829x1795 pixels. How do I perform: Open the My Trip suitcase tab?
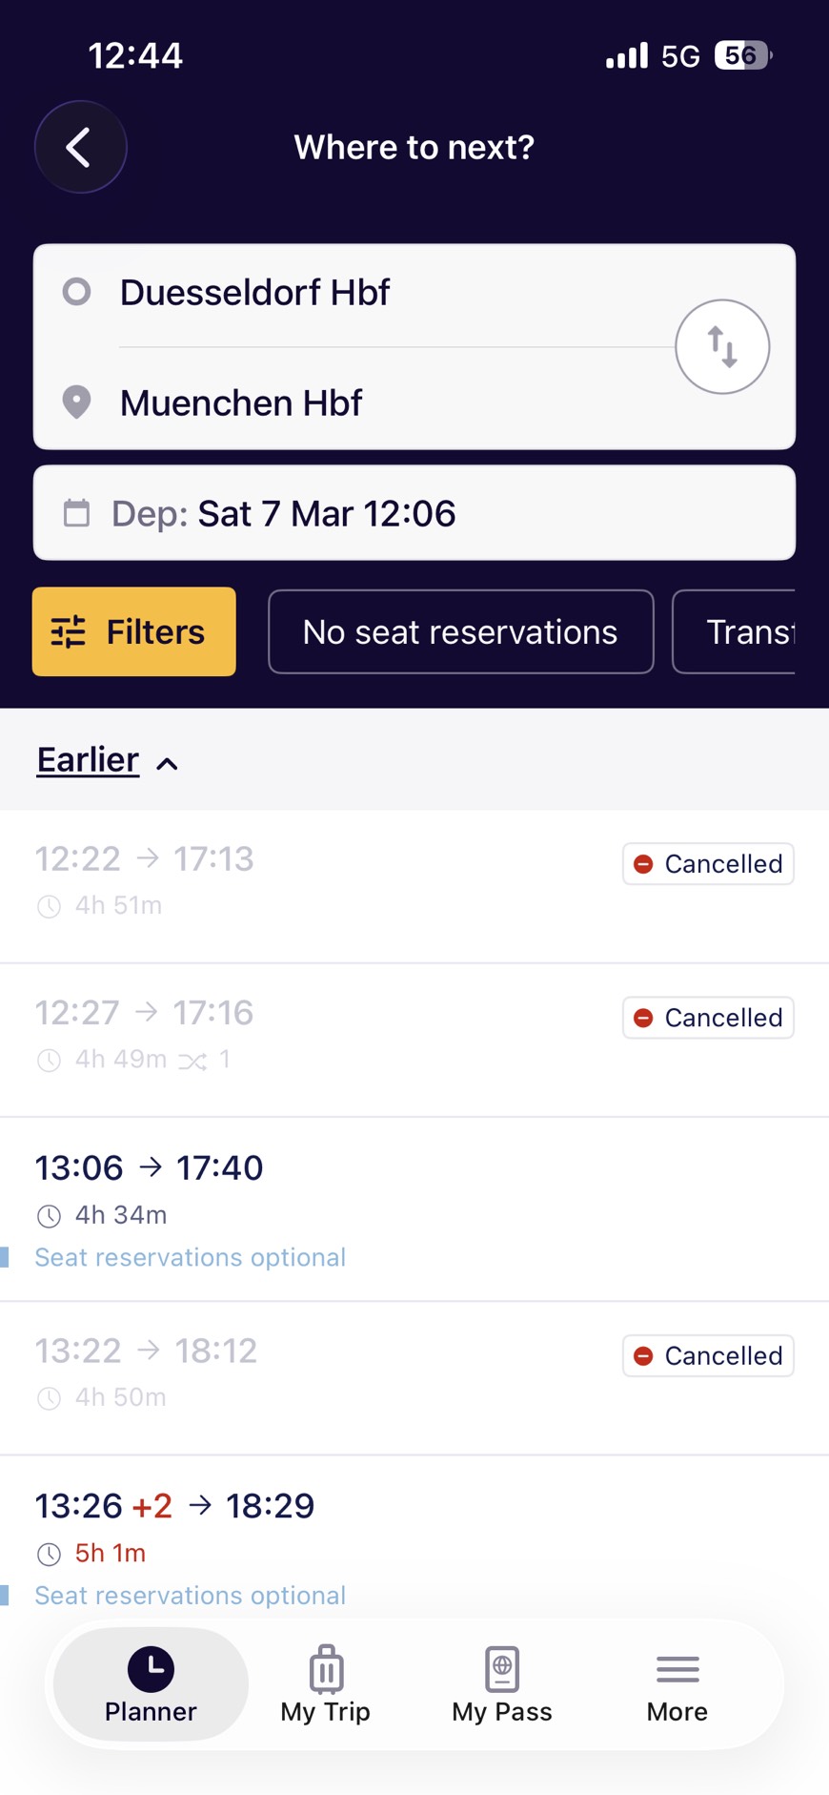point(326,1685)
